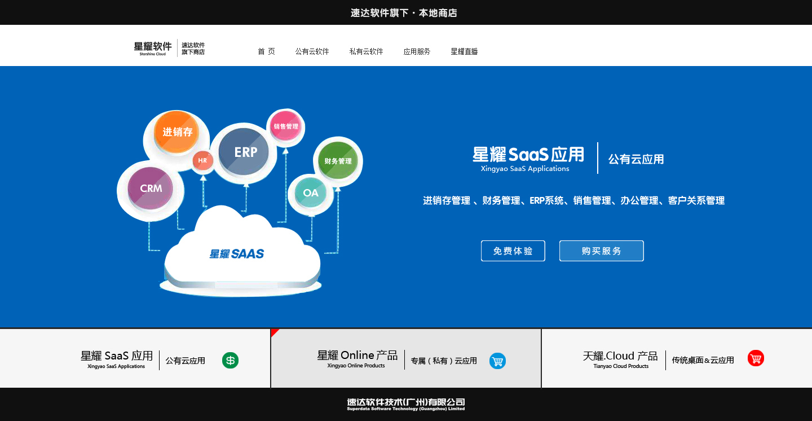Click the 免费体验 button
812x421 pixels.
[x=513, y=251]
